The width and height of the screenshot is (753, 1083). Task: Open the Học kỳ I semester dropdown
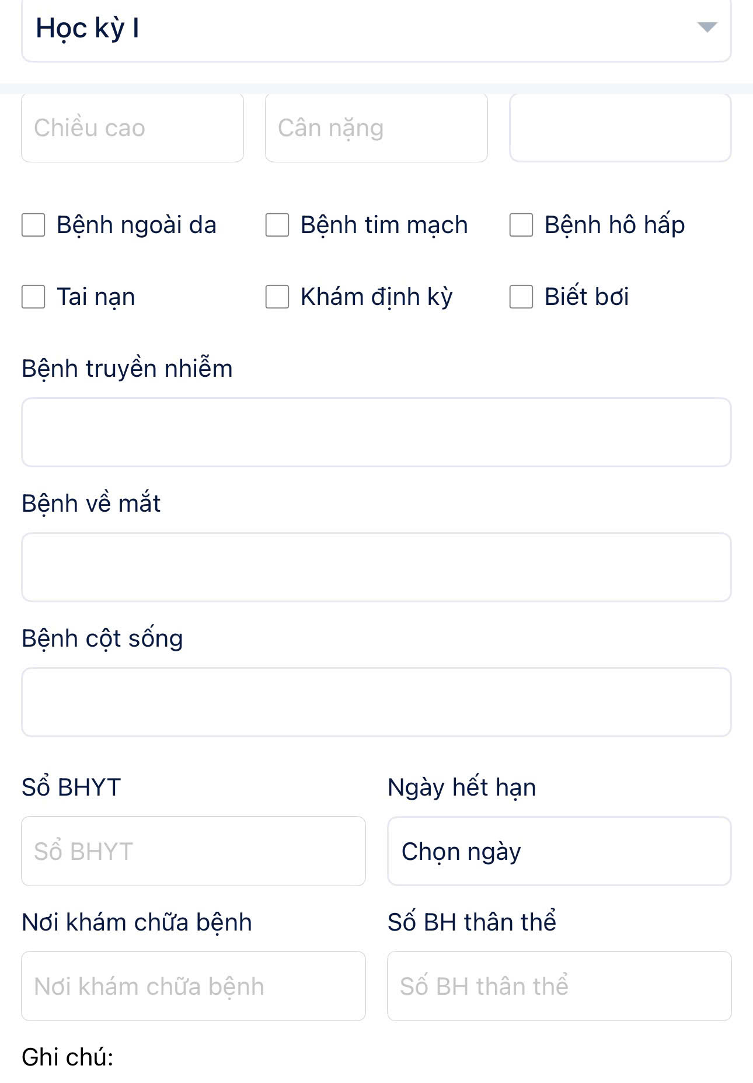tap(376, 29)
